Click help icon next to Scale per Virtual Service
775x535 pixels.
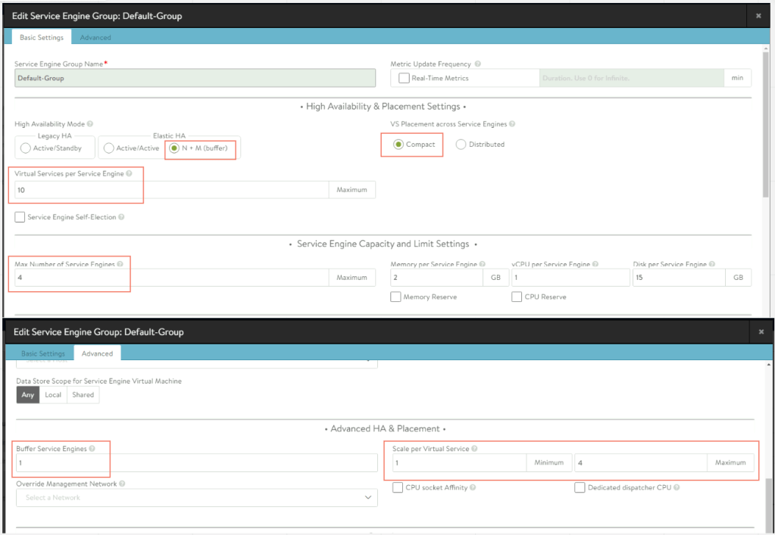475,449
